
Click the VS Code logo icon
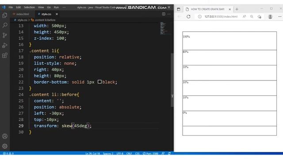4,8
